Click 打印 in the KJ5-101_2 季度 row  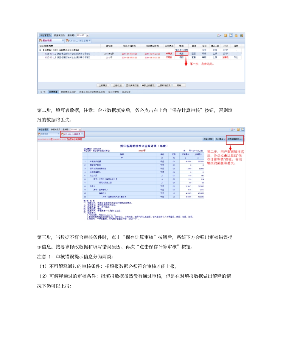coord(226,54)
